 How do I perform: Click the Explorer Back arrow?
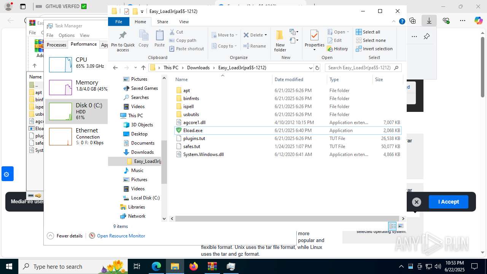tap(115, 68)
